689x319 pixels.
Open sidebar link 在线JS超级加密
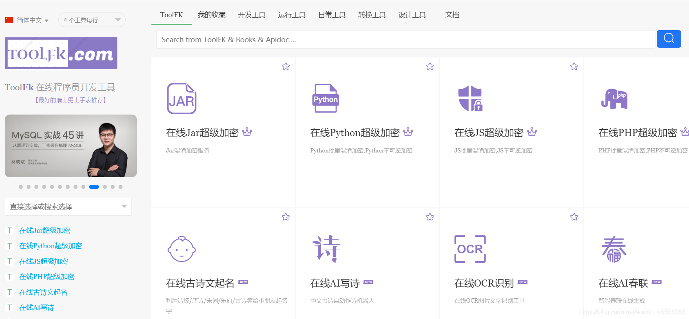(x=43, y=261)
